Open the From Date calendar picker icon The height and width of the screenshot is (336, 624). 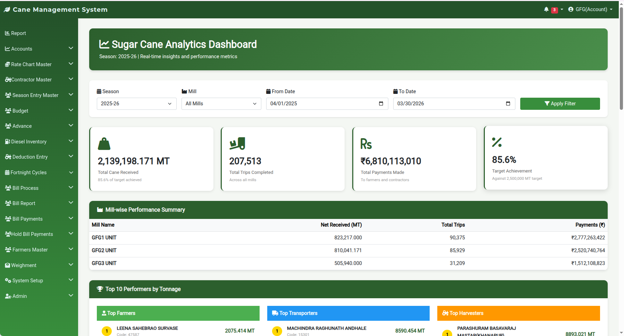tap(381, 104)
